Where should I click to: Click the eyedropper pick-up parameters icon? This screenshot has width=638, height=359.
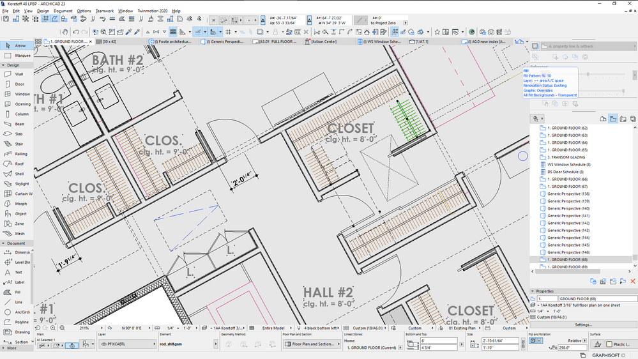(128, 32)
